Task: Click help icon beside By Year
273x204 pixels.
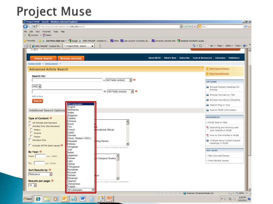Action: (x=41, y=151)
